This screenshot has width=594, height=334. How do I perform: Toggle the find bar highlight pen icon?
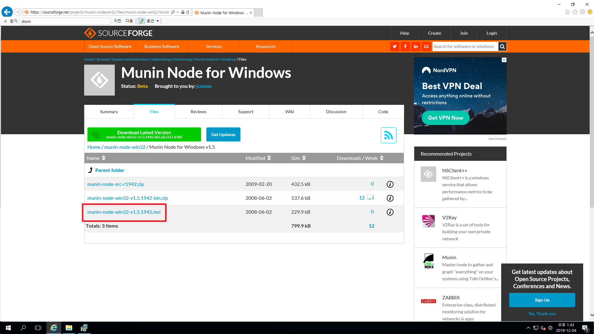141,21
